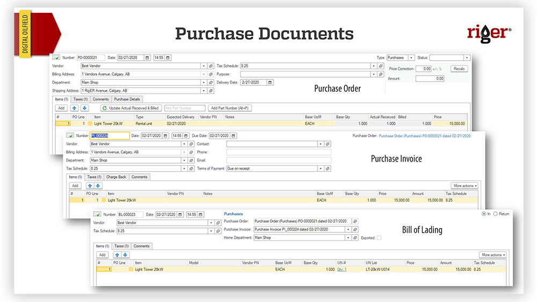Click the Price Correction input field
Viewport: 537px width, 302px height.
[423, 69]
